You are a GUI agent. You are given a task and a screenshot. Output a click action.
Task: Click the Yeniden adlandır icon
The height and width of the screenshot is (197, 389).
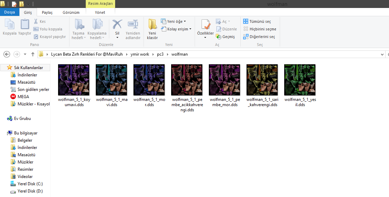click(133, 24)
